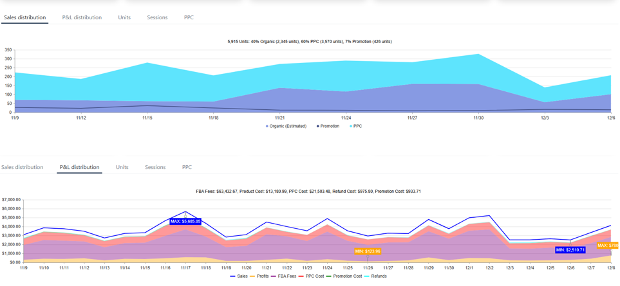This screenshot has width=620, height=286.
Task: Open the upper P&L distribution tab
Action: 82,17
